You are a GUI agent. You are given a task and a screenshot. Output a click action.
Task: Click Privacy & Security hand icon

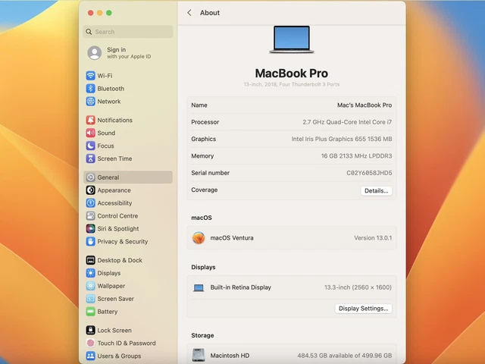coord(90,241)
